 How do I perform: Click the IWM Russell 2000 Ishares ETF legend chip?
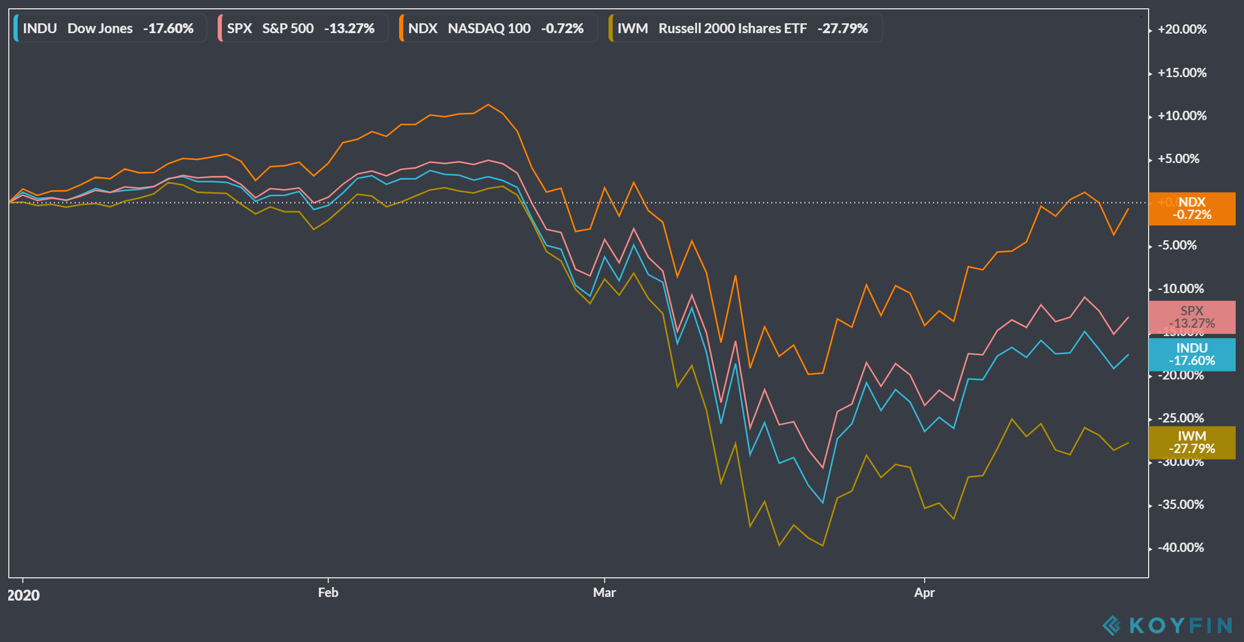coord(745,28)
